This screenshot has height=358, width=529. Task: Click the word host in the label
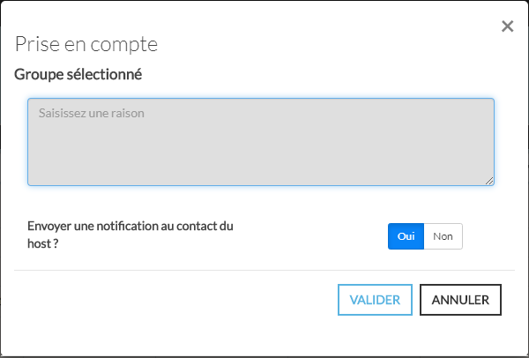(39, 243)
